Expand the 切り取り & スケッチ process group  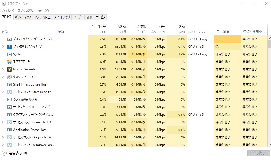tap(3, 47)
